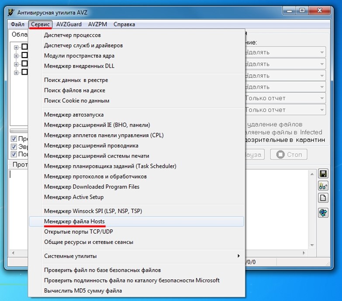Open the topmost 'Удалять' dropdown
This screenshot has width=342, height=301.
(x=284, y=52)
